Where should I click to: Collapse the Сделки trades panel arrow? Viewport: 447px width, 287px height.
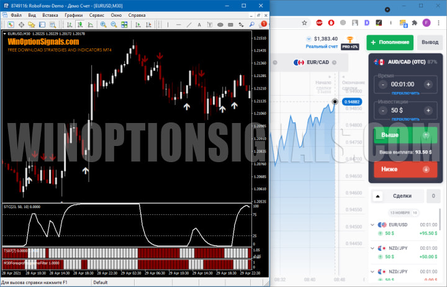pos(379,196)
